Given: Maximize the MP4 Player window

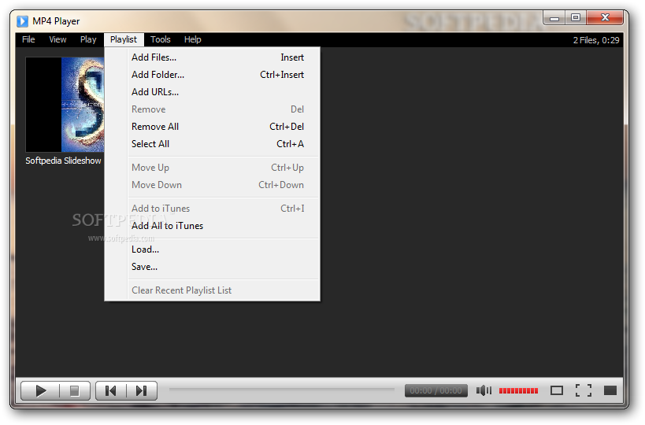Looking at the screenshot, I should pyautogui.click(x=576, y=17).
